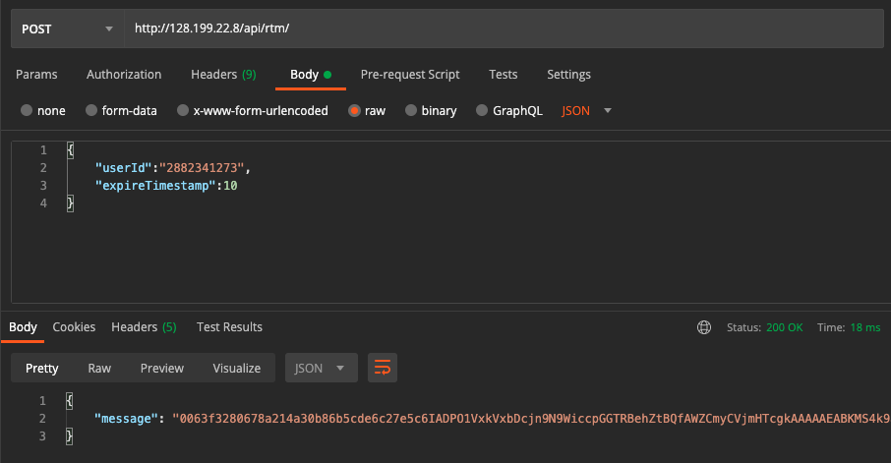Toggle line wrap icon in response
This screenshot has height=463, width=891.
click(x=383, y=368)
